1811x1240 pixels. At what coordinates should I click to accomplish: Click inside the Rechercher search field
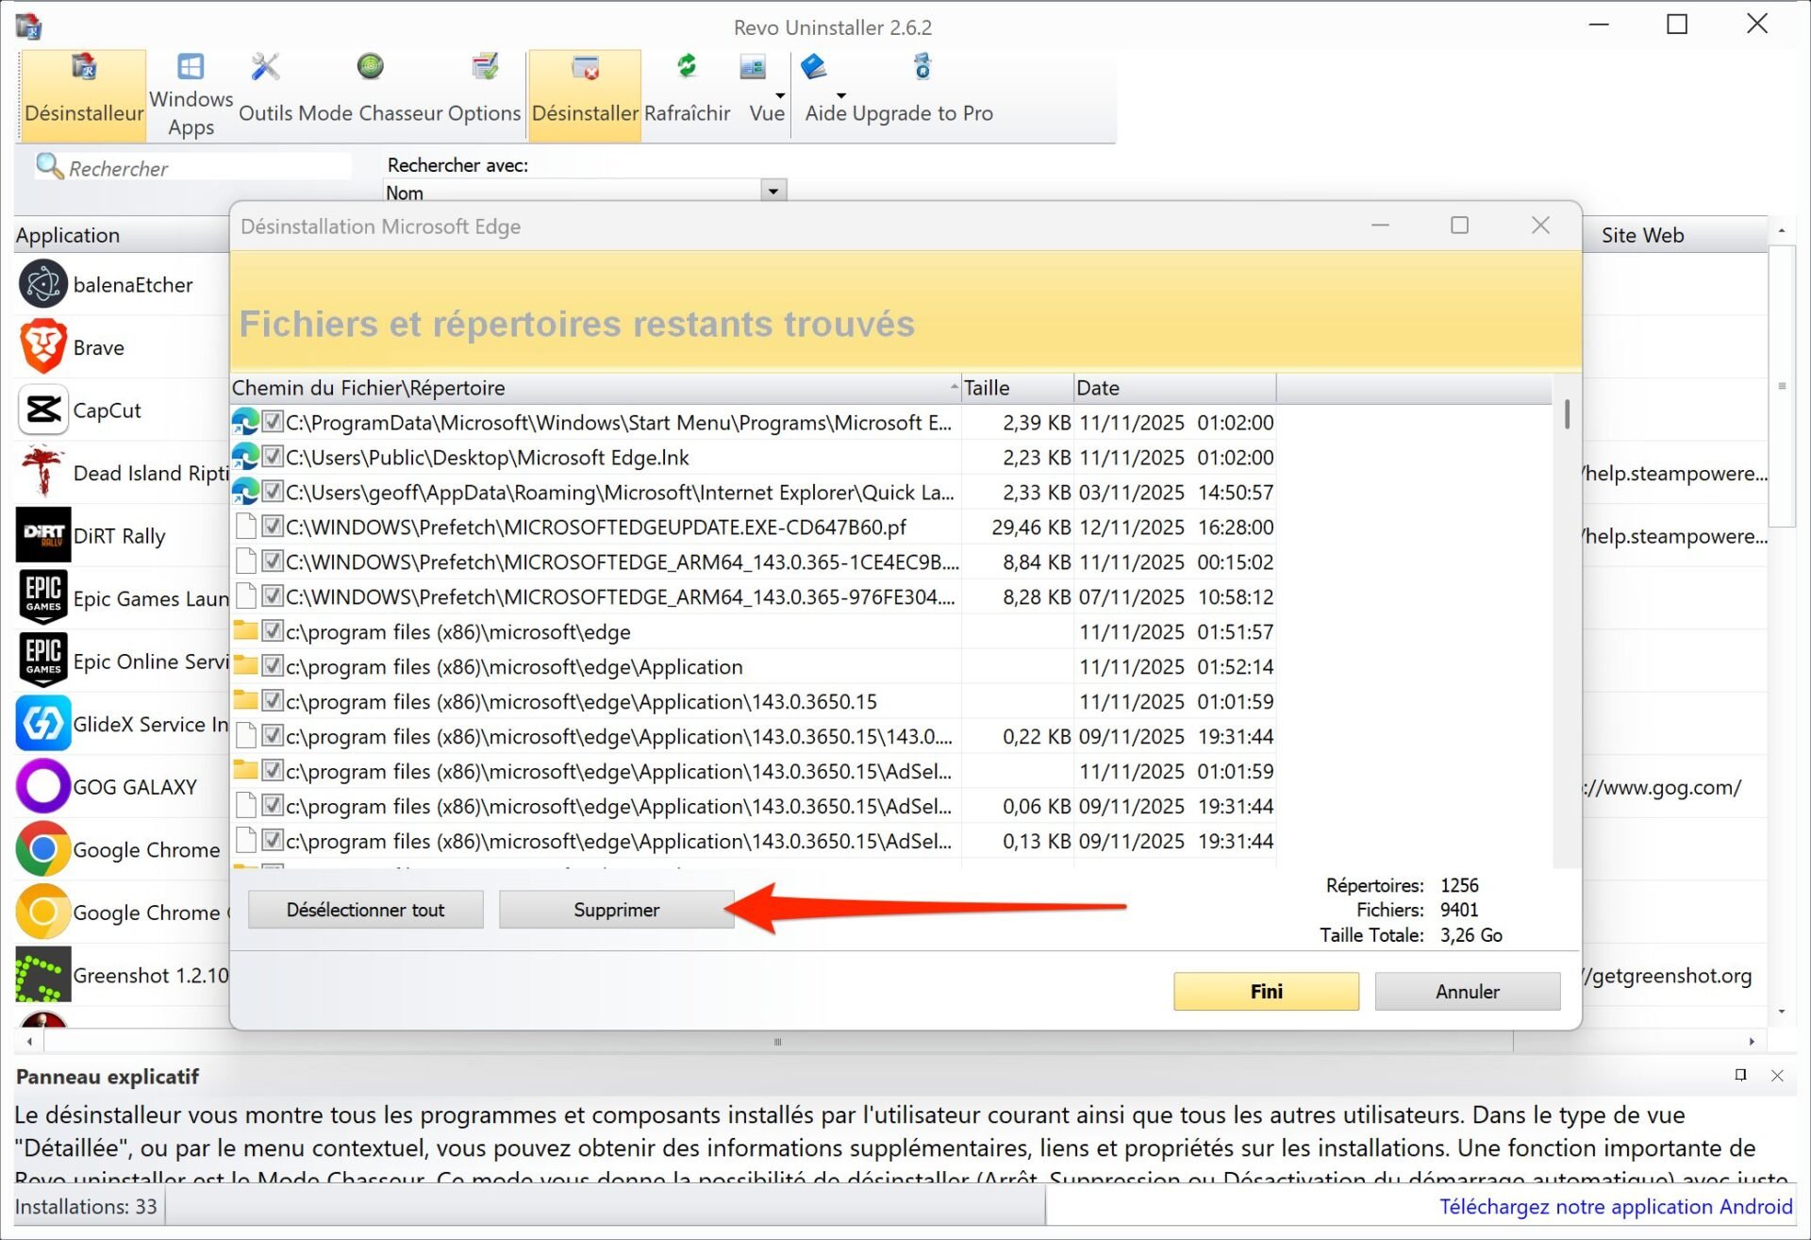click(189, 167)
